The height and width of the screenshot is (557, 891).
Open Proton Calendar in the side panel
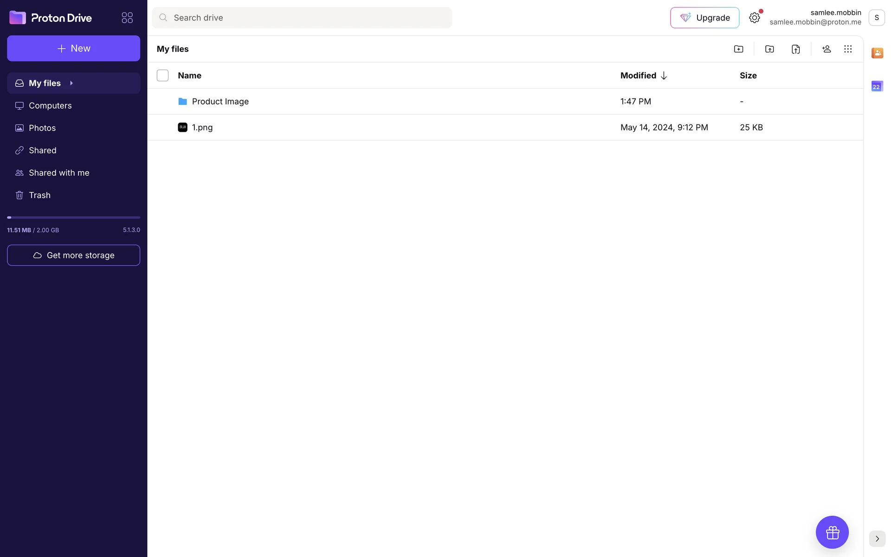(x=877, y=86)
